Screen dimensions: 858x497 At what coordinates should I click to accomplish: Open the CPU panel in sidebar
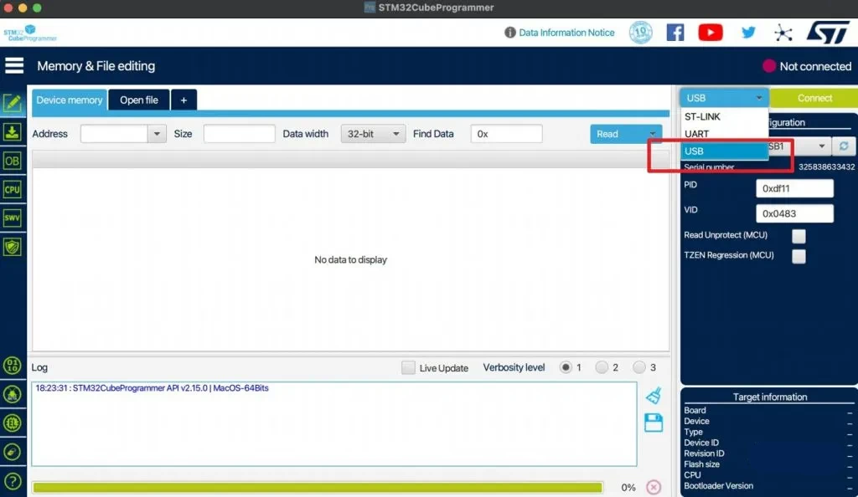pos(12,190)
